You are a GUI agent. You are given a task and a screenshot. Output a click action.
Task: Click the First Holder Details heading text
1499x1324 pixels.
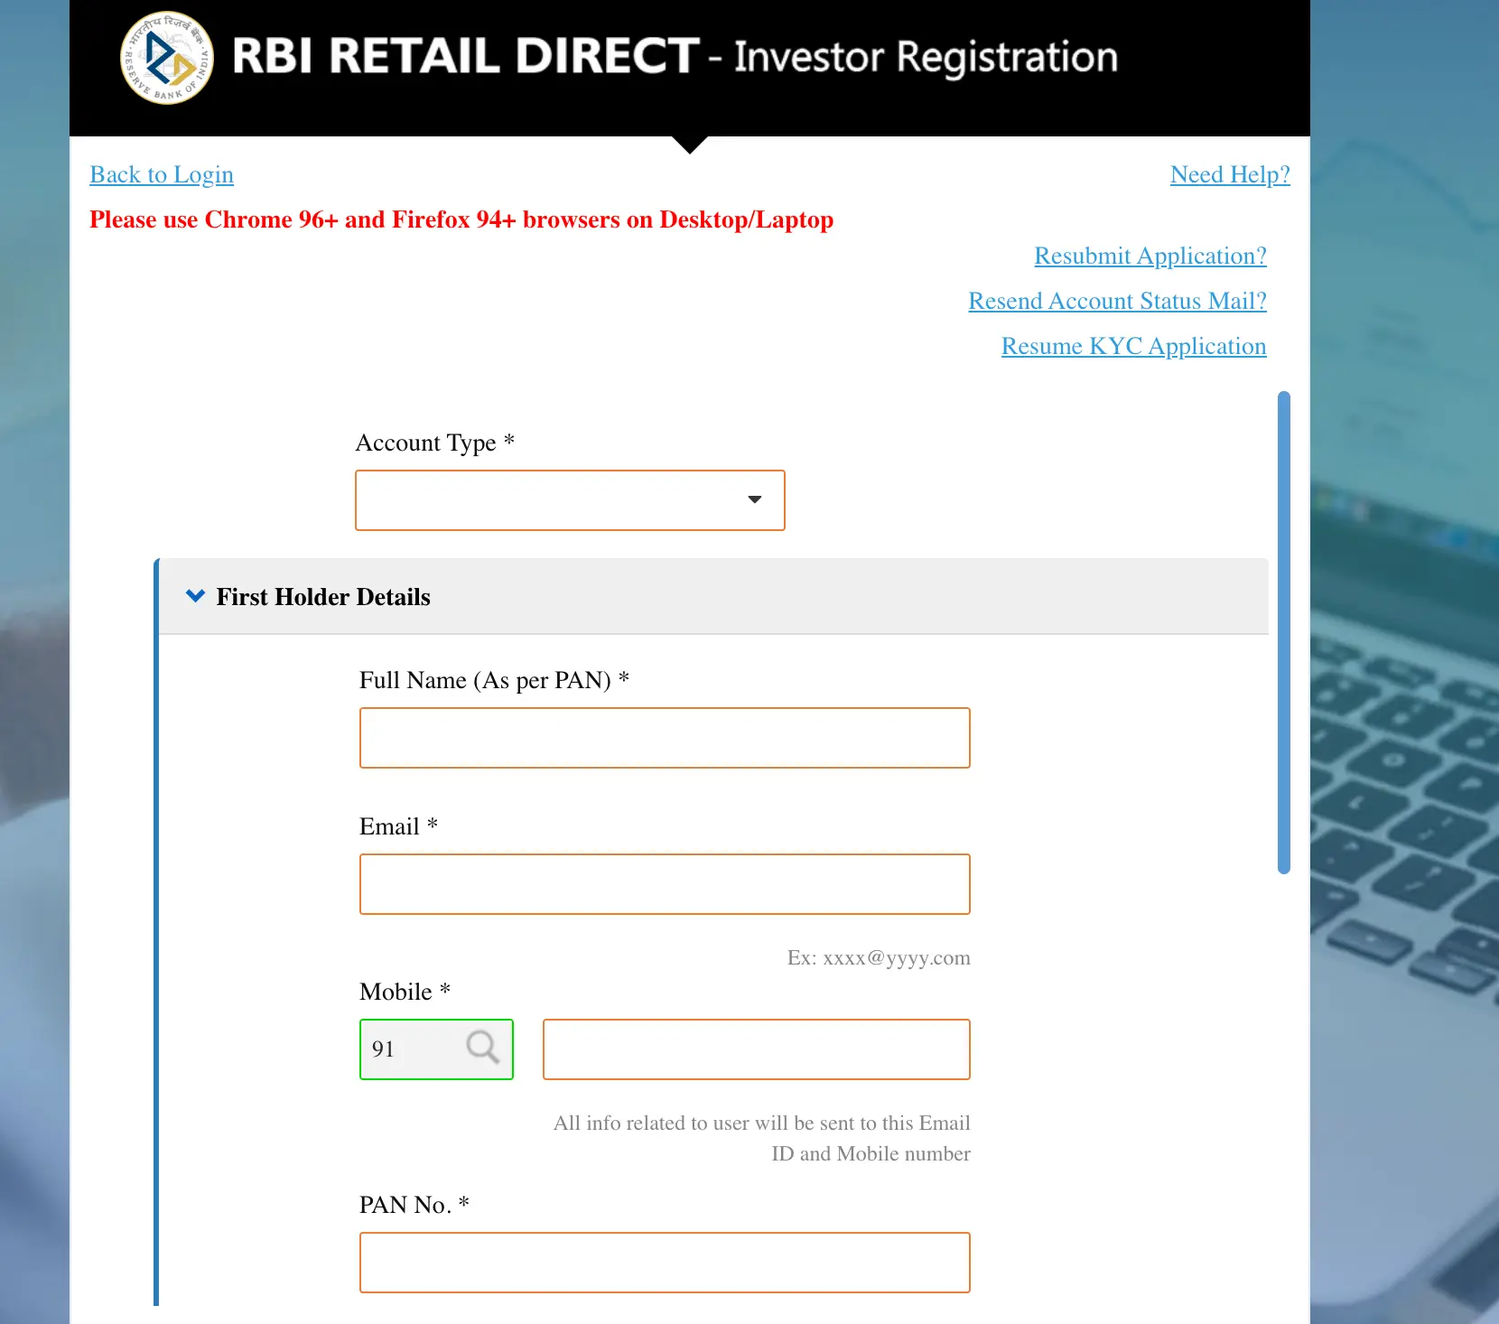[x=323, y=597]
